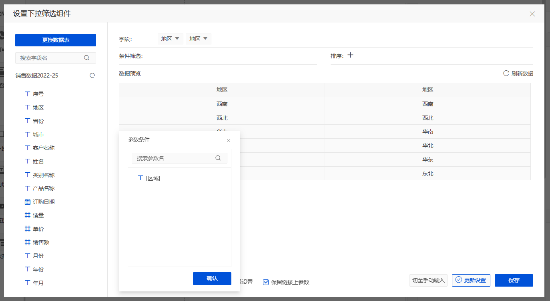Open the first 地区 field dropdown
This screenshot has height=301, width=550.
tap(170, 39)
